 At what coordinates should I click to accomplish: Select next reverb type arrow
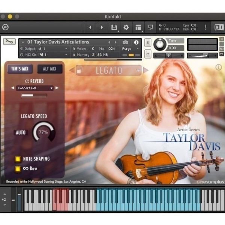[x=57, y=88]
